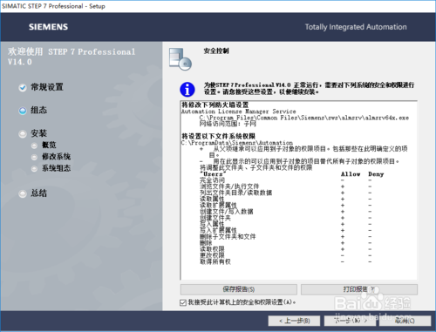Click the 完全访问 permission row
This screenshot has width=436, height=332.
click(x=212, y=180)
